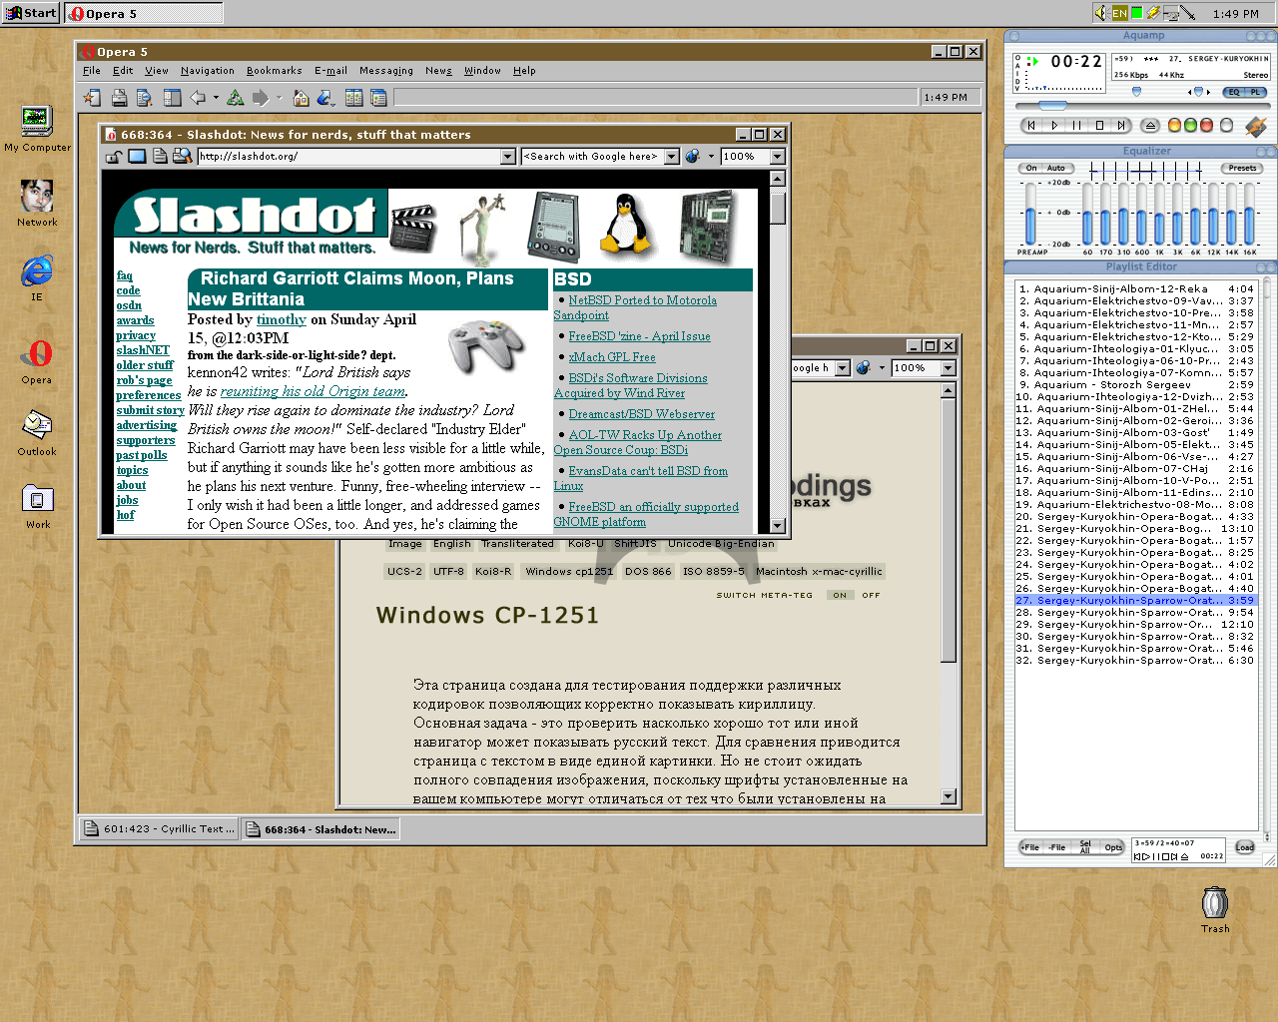Click the 'submit story' sidebar link
Image resolution: width=1278 pixels, height=1022 pixels.
coord(151,410)
